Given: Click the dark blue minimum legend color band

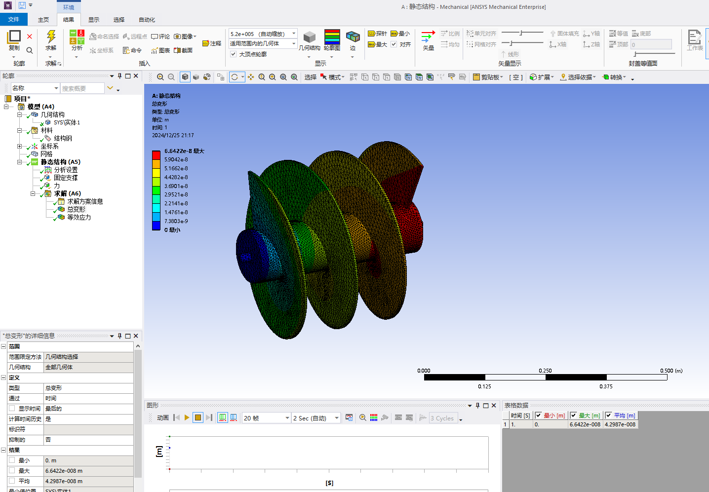Looking at the screenshot, I should pos(156,226).
